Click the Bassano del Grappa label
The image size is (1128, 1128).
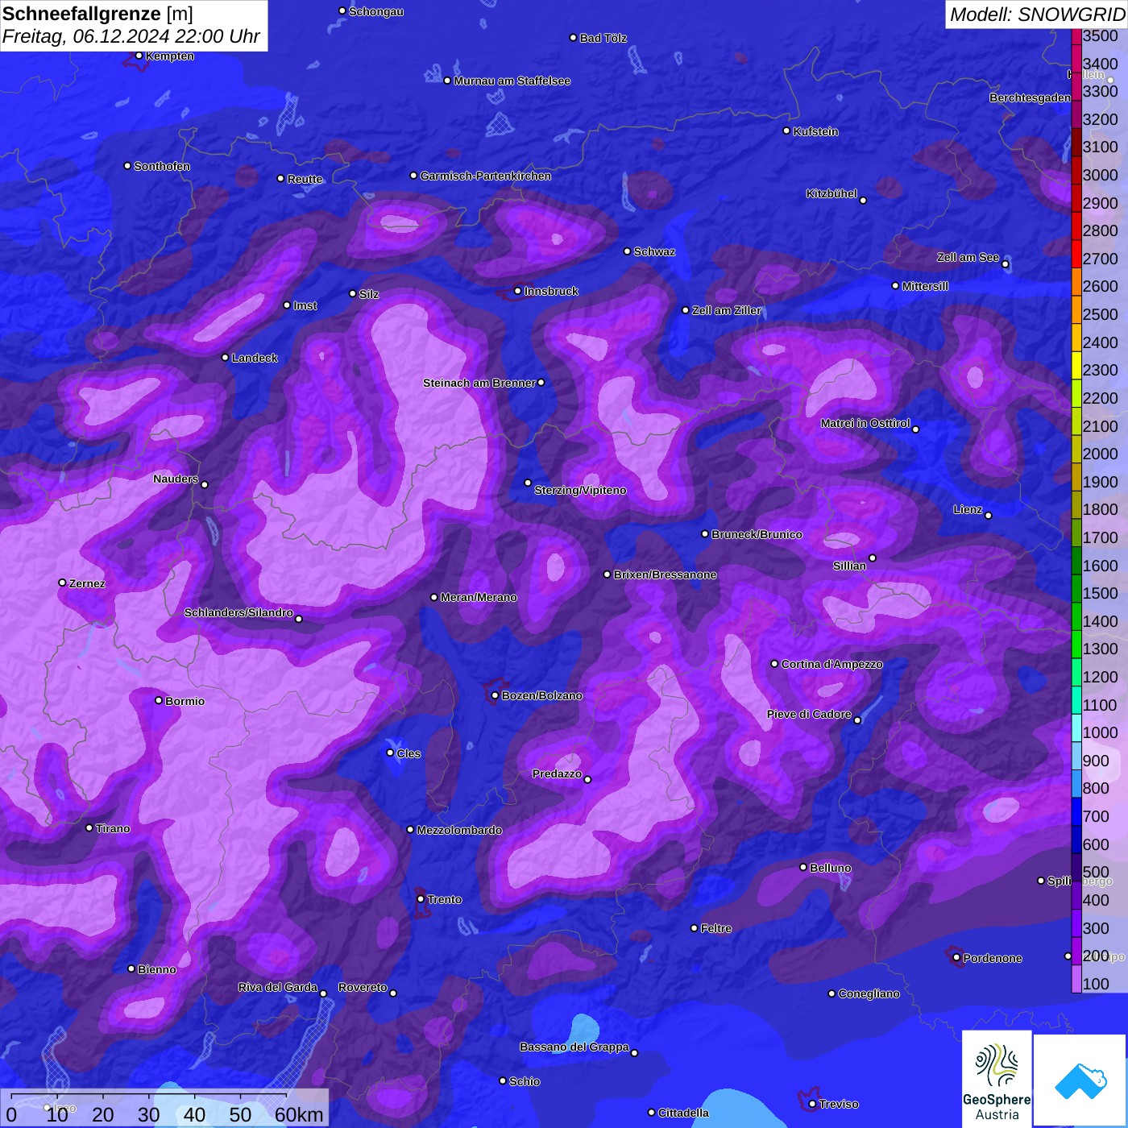[574, 1047]
